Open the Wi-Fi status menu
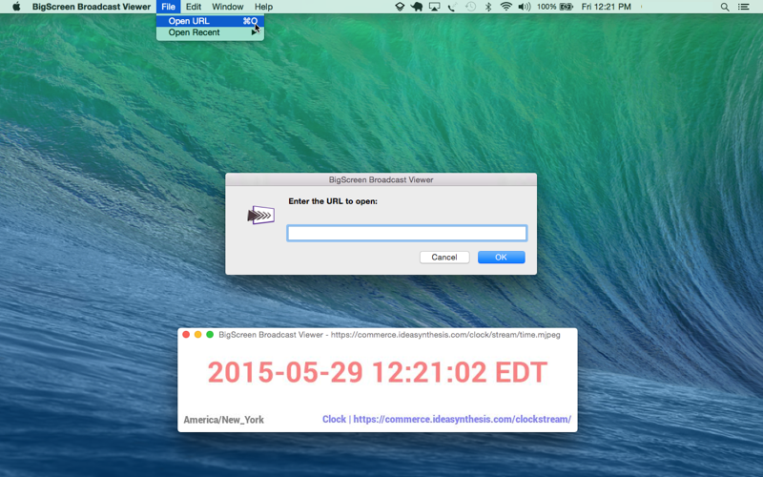The width and height of the screenshot is (763, 477). click(506, 7)
